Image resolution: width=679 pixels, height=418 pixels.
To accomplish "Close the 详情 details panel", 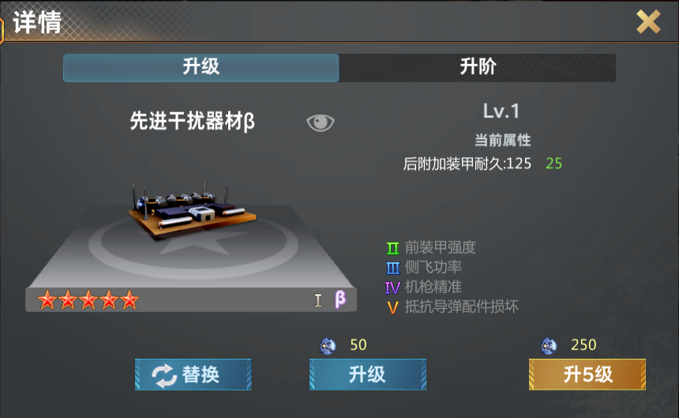I will [x=648, y=22].
